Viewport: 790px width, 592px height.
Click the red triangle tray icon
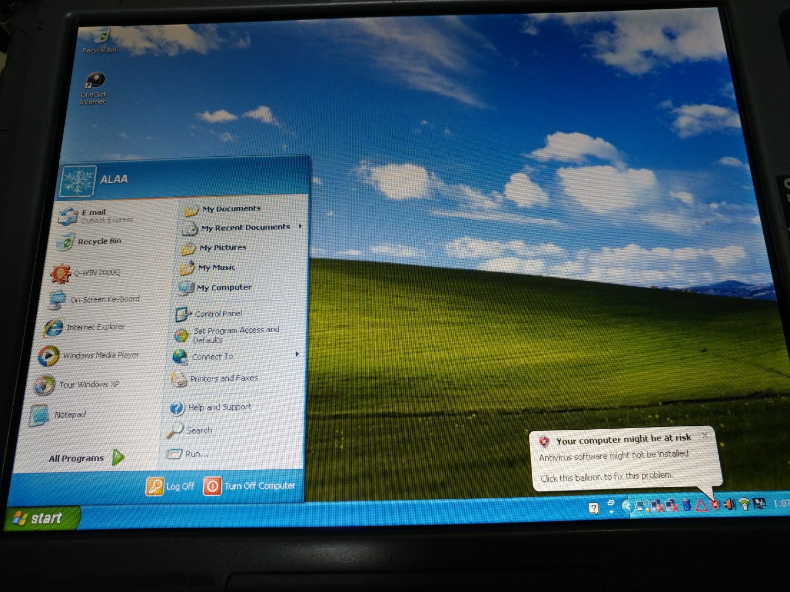click(701, 505)
